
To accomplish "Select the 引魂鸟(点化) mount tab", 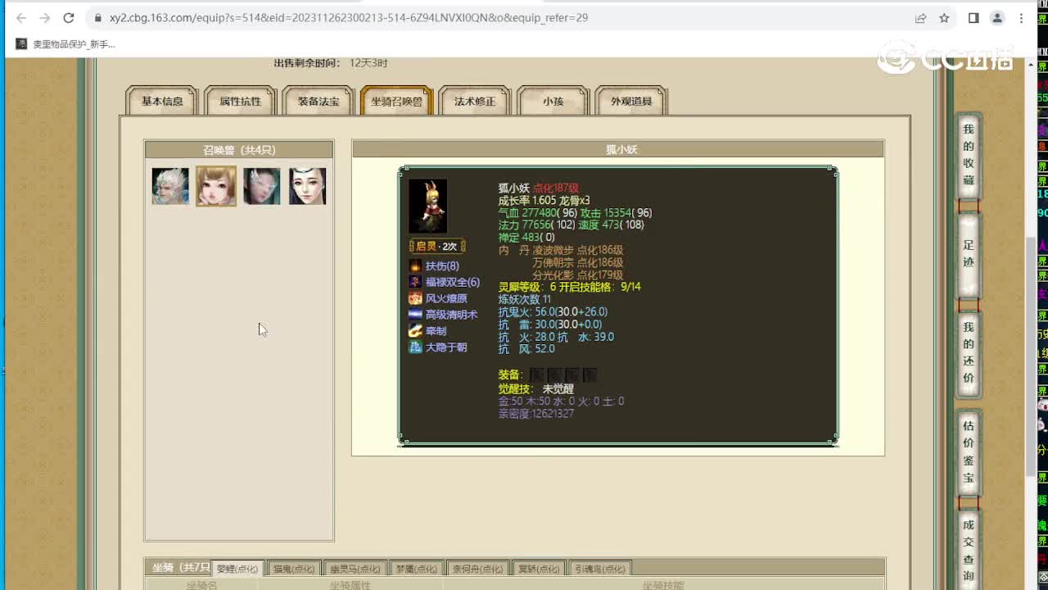I will coord(600,569).
